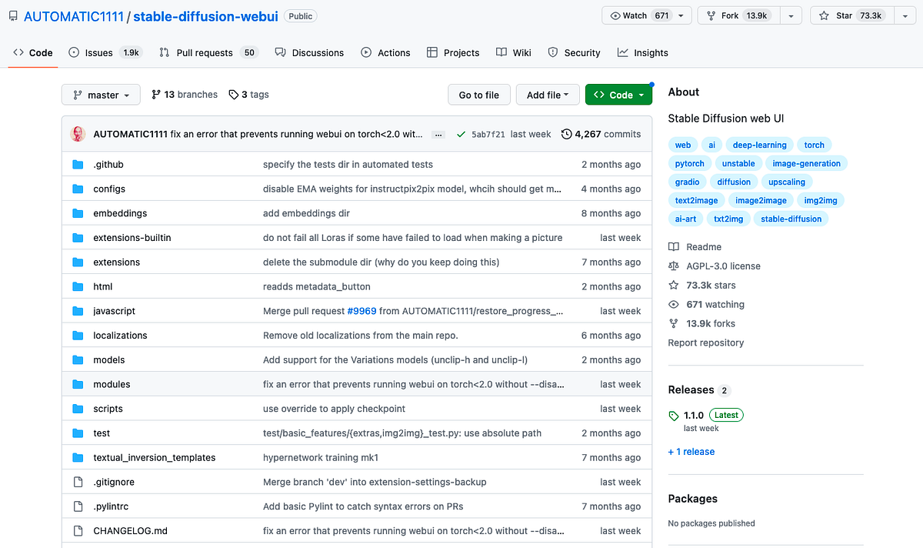The image size is (923, 548).
Task: Click the repository book icon beside AUTOMATIC1111
Action: 11,15
